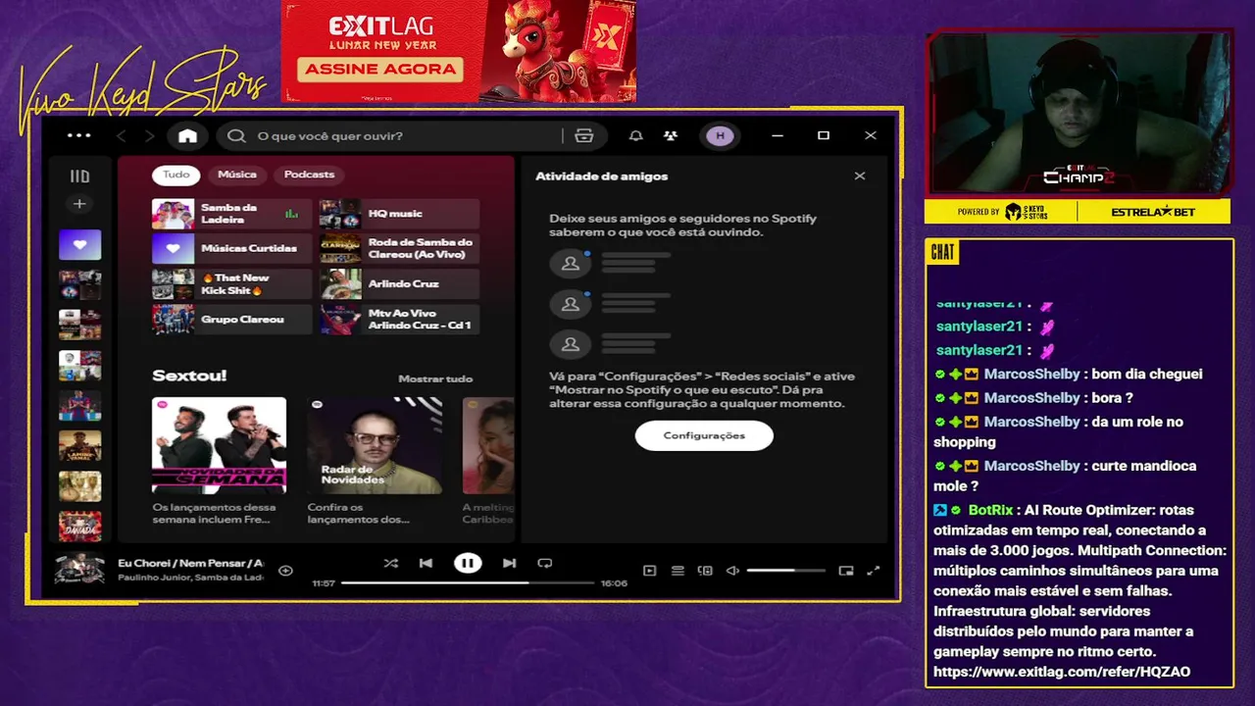Screen dimensions: 1255x706
Task: Open Now Playing view icon
Action: (649, 570)
